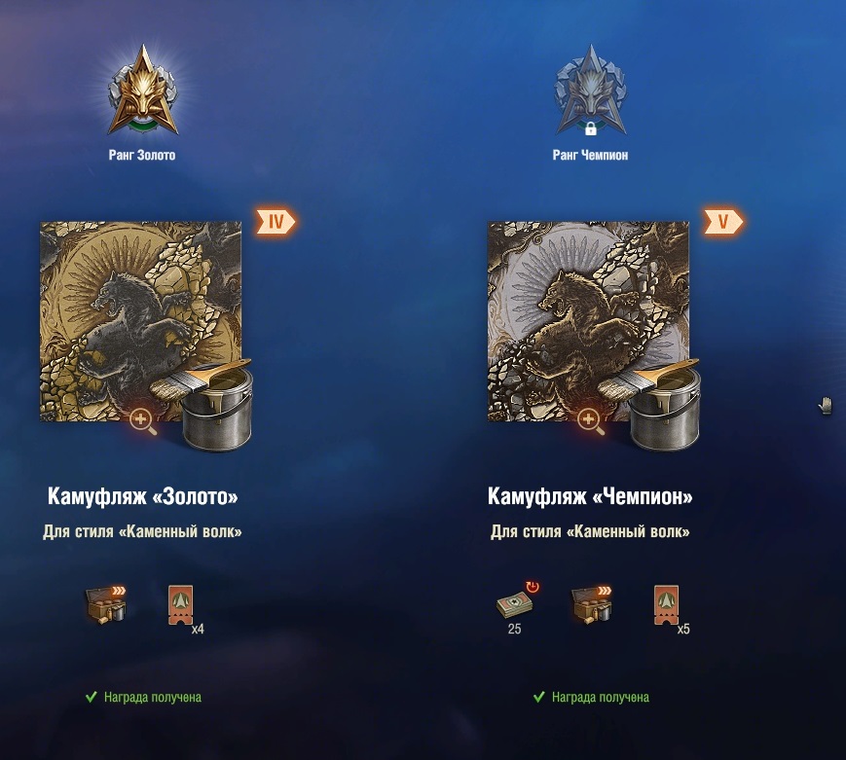Screen dimensions: 846x760
Task: Select the 25 banknotes reward icon
Action: pyautogui.click(x=516, y=603)
